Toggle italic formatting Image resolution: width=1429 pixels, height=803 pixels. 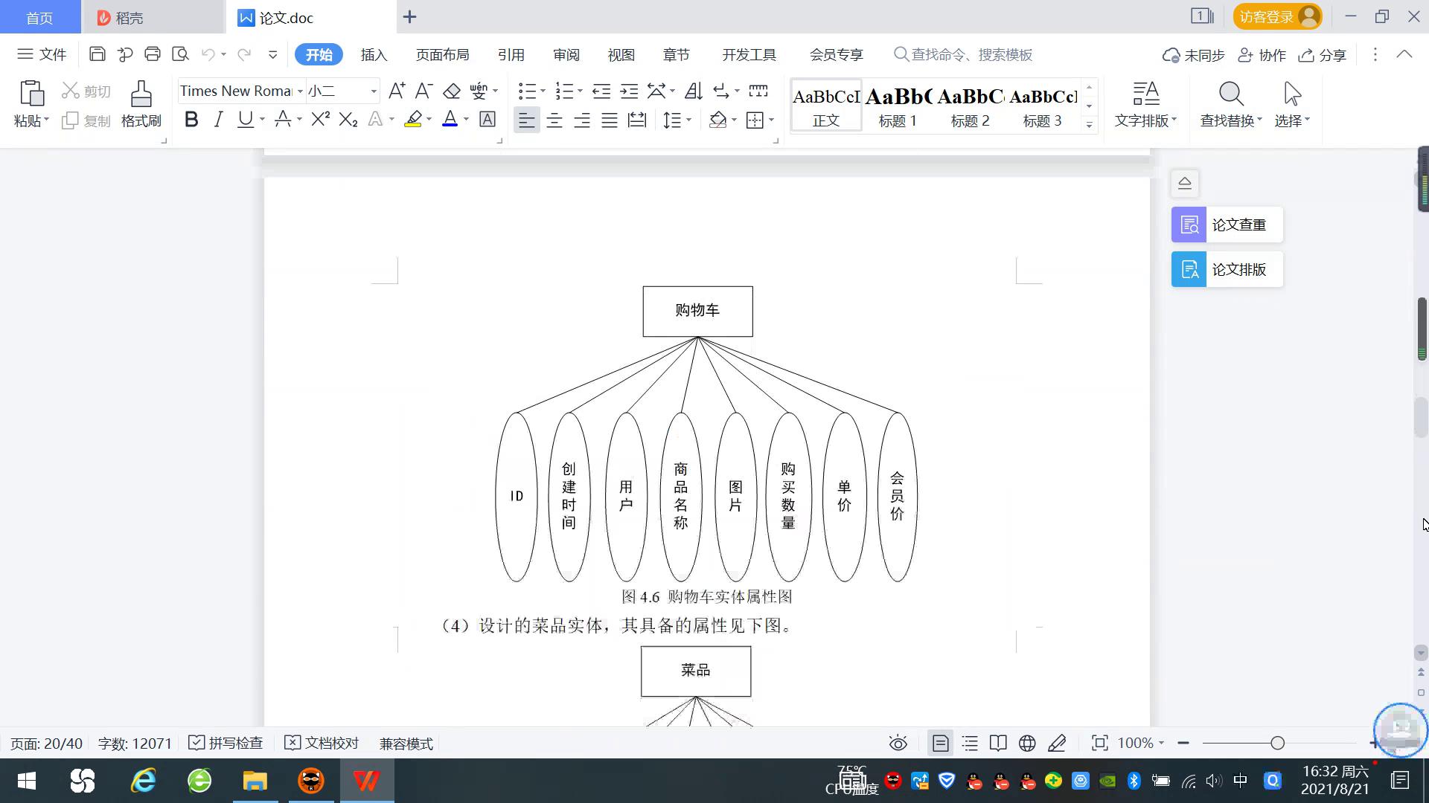pyautogui.click(x=218, y=120)
